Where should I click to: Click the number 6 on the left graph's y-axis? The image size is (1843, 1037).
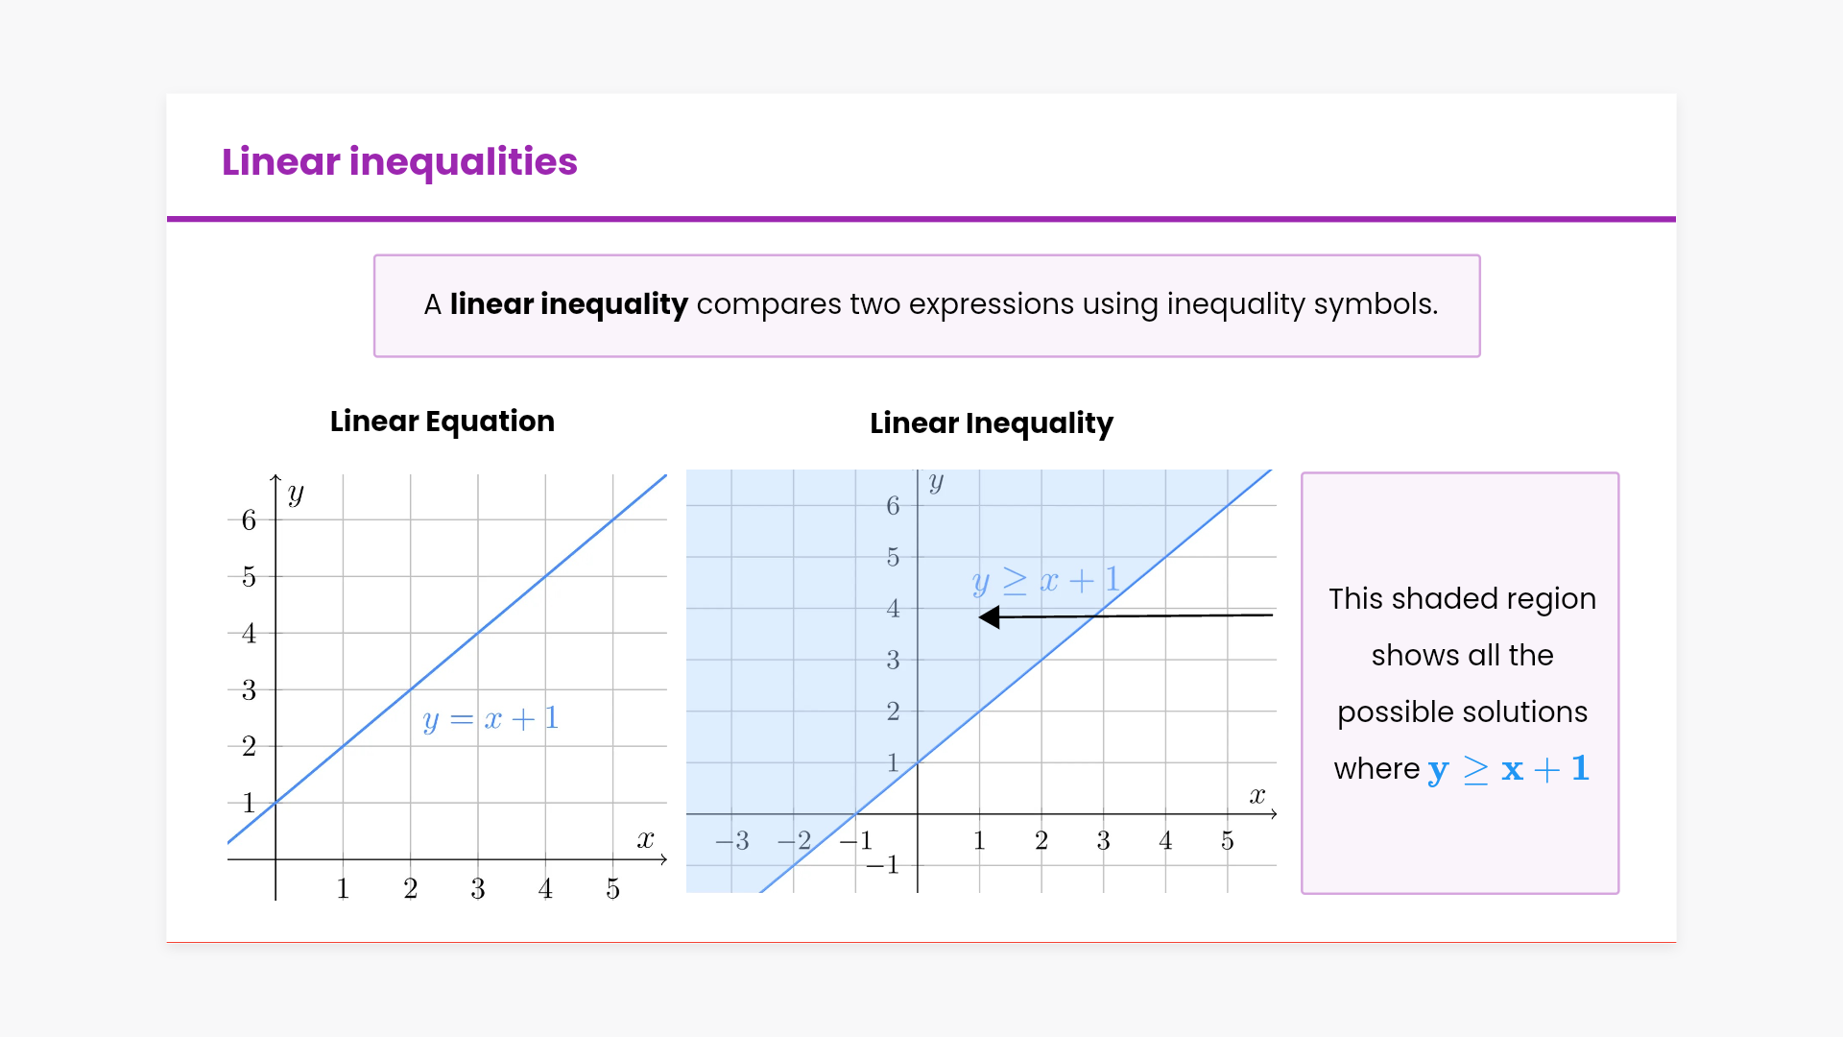(249, 520)
